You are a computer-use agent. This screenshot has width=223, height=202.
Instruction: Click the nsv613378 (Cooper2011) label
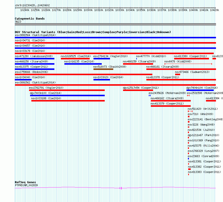click(163, 77)
